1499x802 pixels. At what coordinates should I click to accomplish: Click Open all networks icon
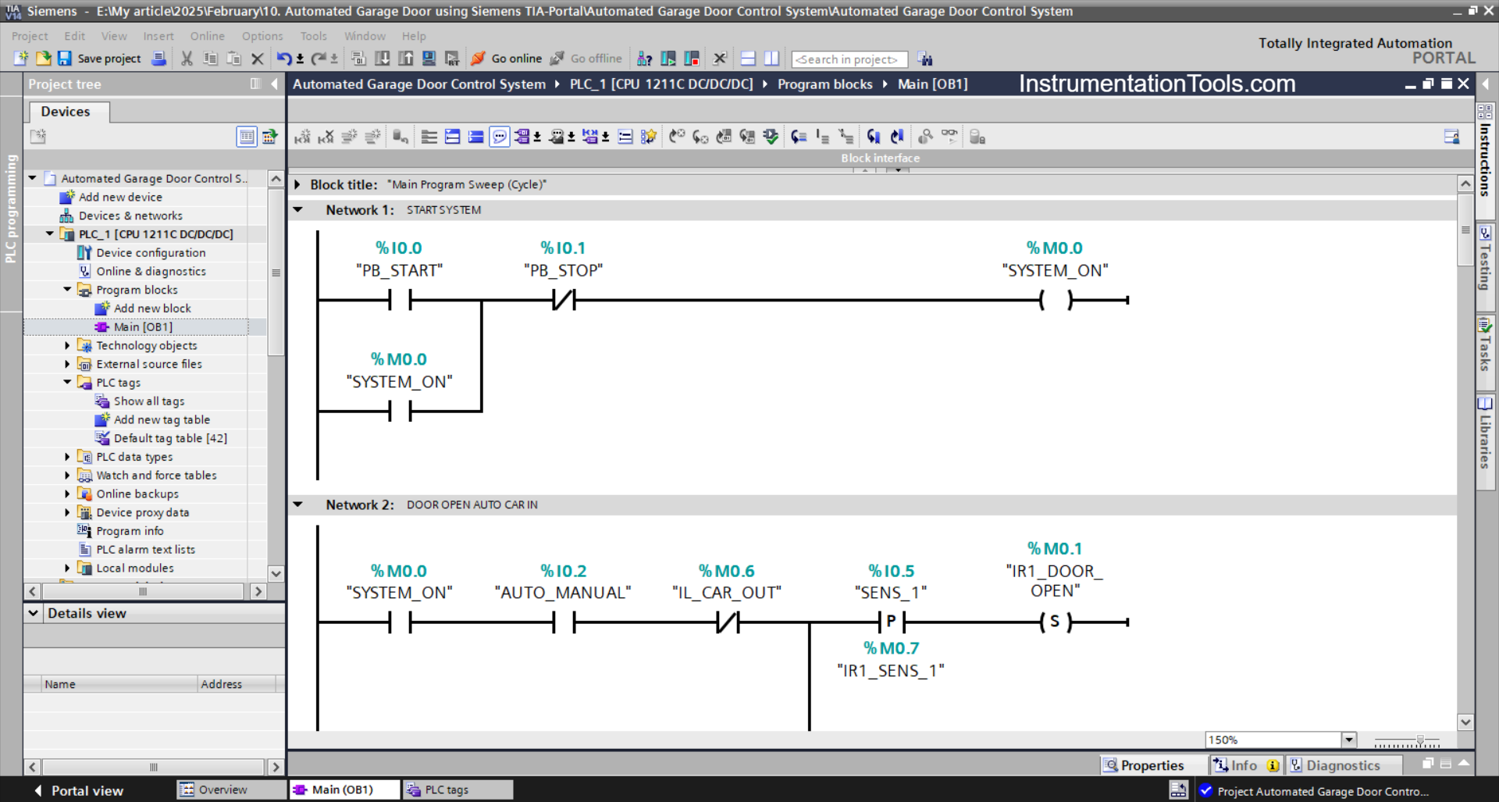[452, 137]
